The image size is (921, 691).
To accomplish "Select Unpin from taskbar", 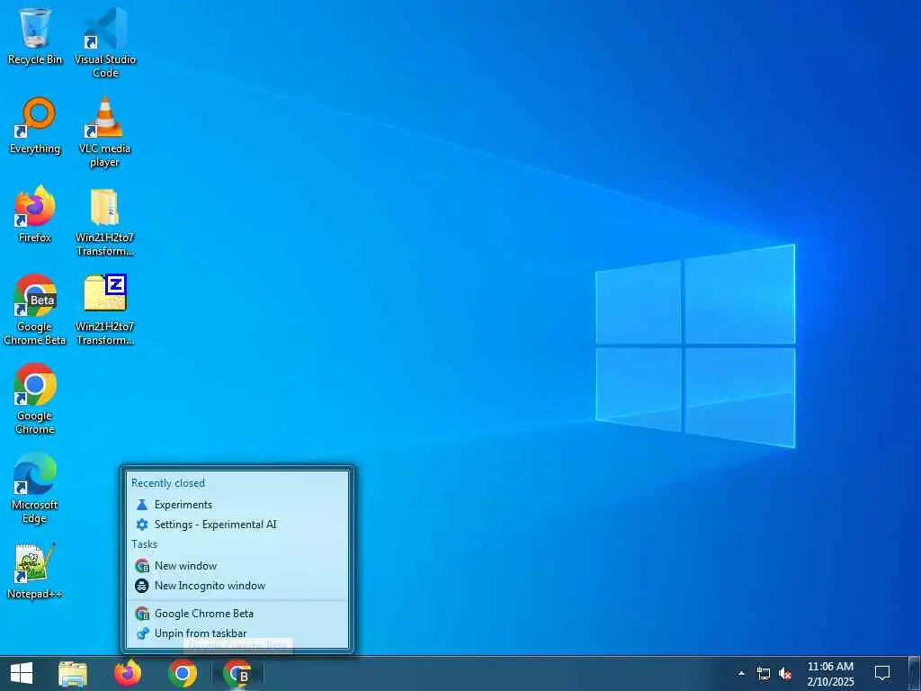I will click(x=237, y=633).
